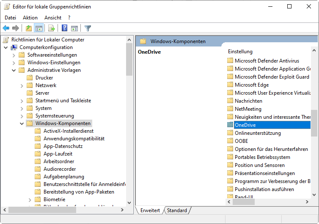Click the NetMeeting folder icon
The width and height of the screenshot is (319, 224).
230,109
